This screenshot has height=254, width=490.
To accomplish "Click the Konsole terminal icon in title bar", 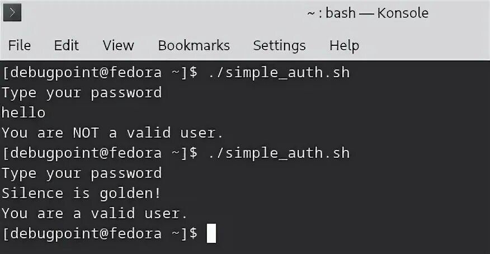I will (x=12, y=12).
